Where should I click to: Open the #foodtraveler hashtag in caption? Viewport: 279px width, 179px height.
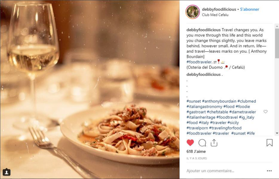(x=199, y=62)
